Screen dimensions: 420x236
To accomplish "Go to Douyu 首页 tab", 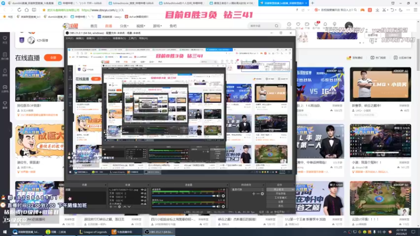I will coord(94,26).
